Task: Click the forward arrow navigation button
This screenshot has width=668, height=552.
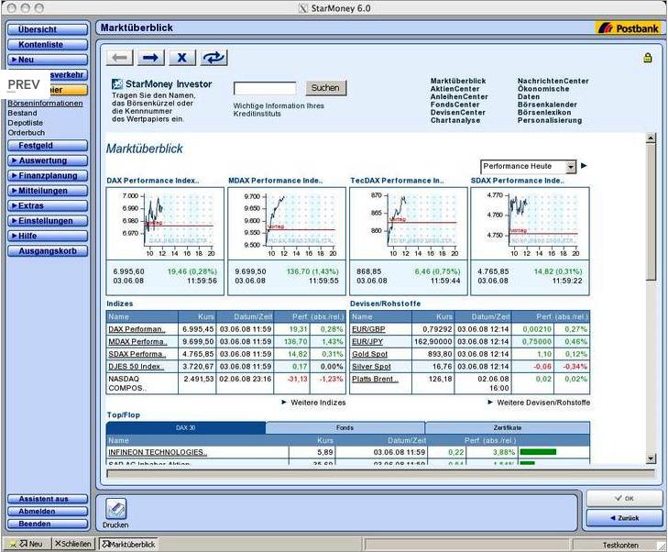Action: (151, 58)
